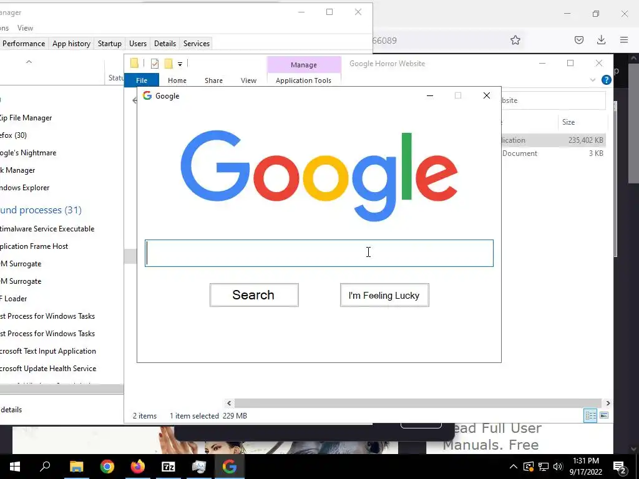Screen dimensions: 639x479
Task: Click the horizontal scrollbar right arrow
Action: pyautogui.click(x=608, y=403)
